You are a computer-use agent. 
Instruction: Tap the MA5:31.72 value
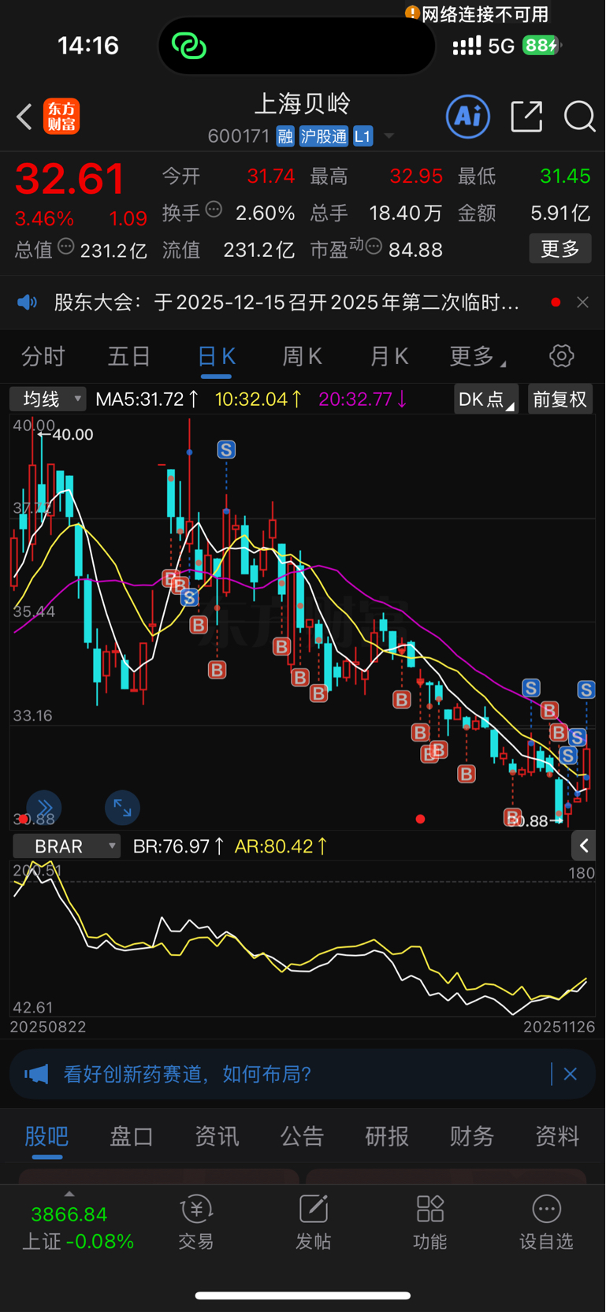pos(147,400)
